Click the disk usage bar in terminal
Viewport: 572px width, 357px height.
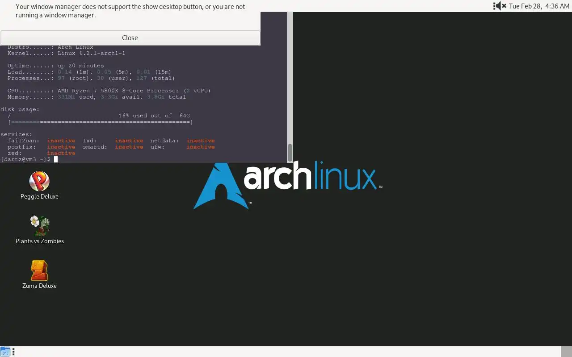[101, 122]
